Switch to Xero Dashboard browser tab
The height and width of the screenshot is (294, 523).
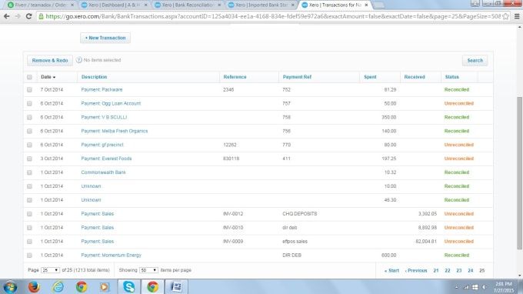114,5
